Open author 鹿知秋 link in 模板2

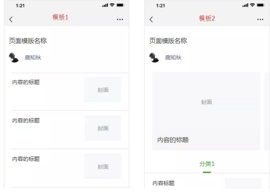(x=173, y=58)
